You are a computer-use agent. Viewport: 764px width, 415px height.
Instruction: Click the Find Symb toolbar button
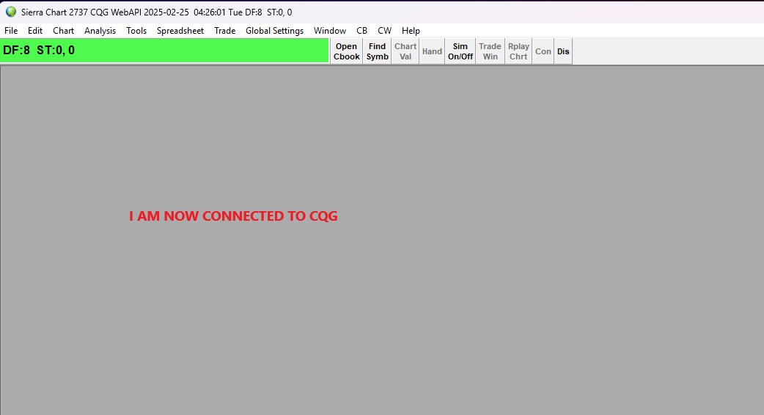click(x=377, y=51)
